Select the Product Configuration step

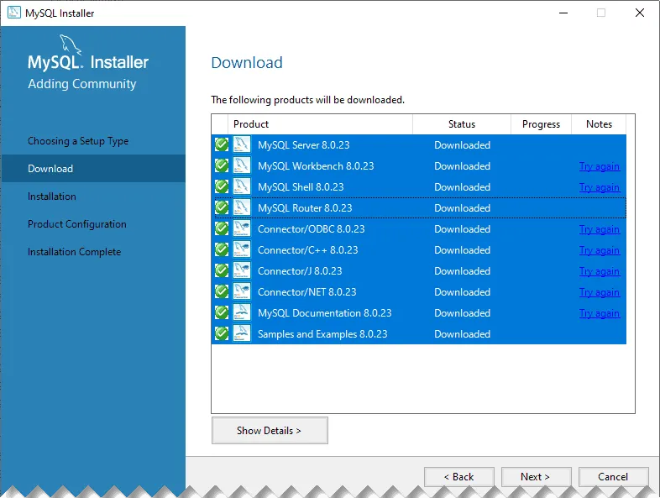[77, 224]
